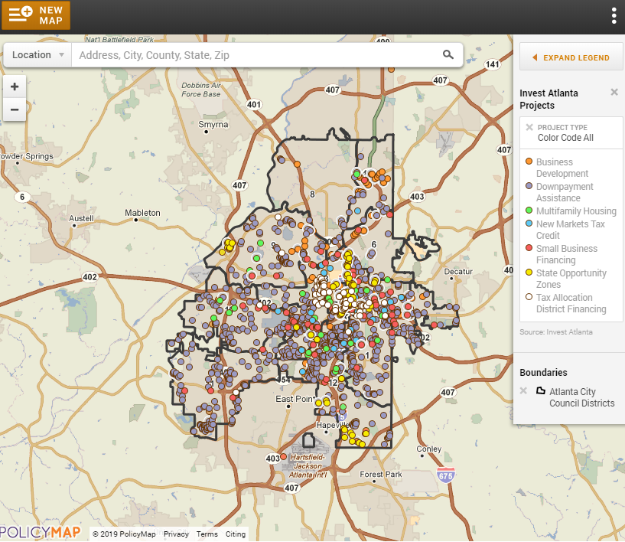Remove Atlanta City Council Districts boundary
Screen dimensions: 625x542
(523, 390)
